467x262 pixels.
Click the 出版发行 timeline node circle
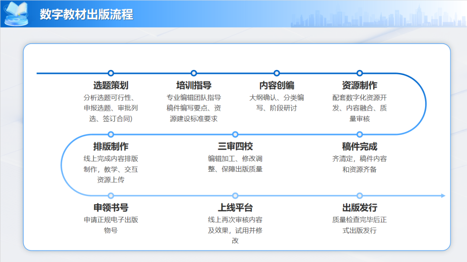point(359,196)
